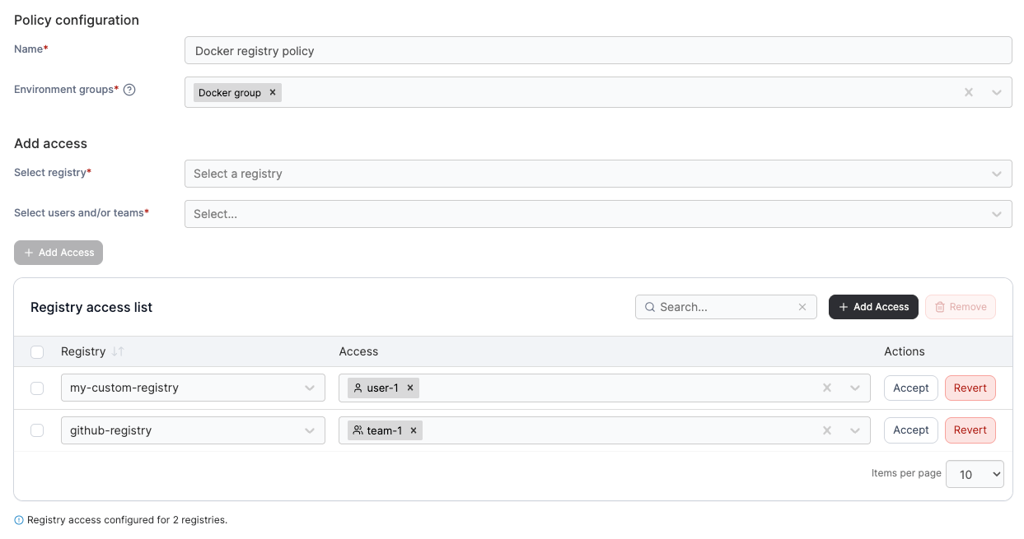Open the Select users and/or teams dropdown
This screenshot has width=1024, height=539.
point(598,214)
